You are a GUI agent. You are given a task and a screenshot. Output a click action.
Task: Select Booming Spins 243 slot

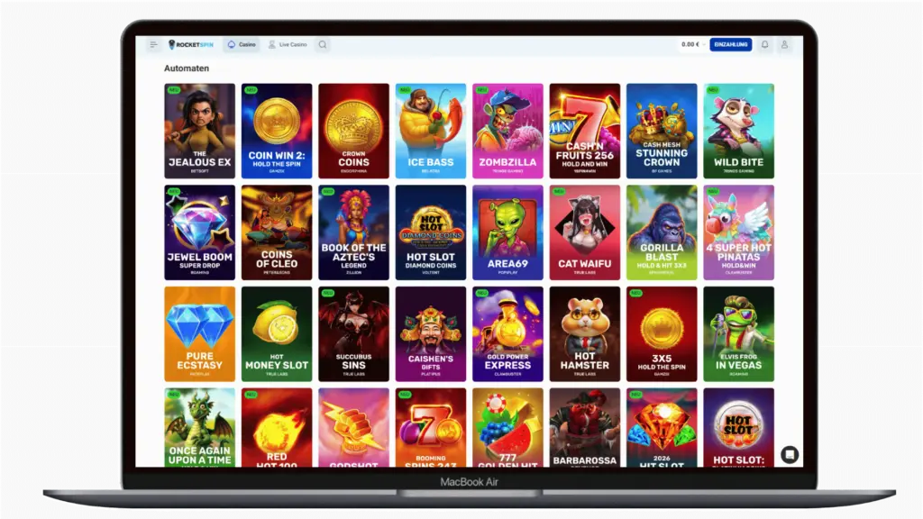coord(431,428)
